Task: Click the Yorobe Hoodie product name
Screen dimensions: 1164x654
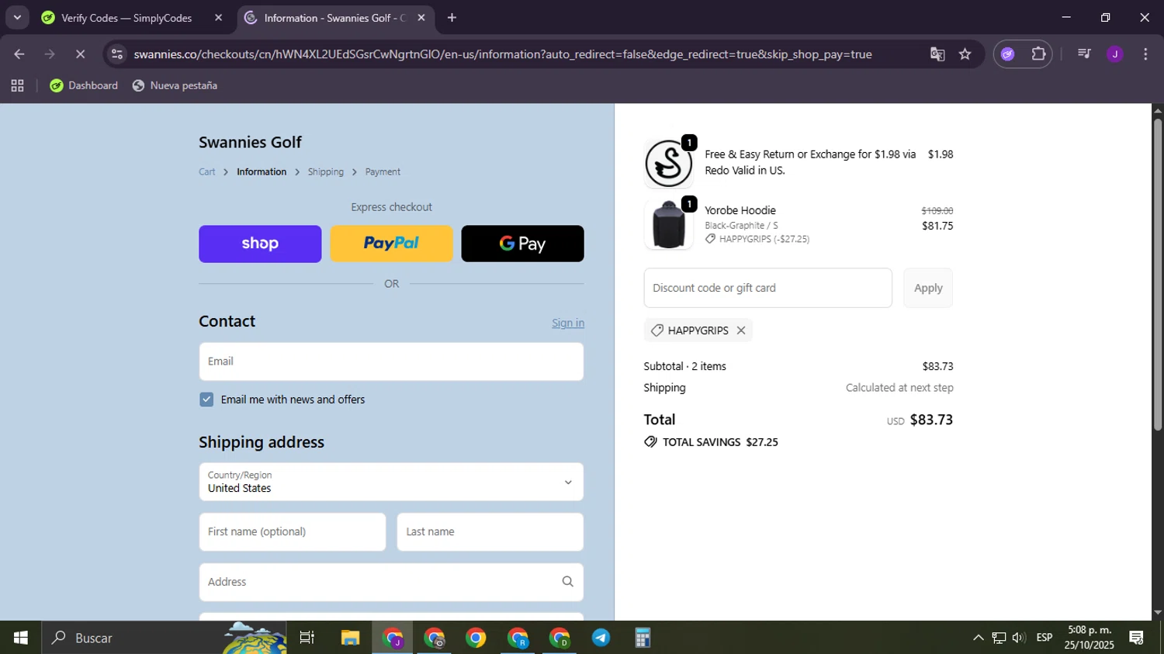Action: [740, 210]
